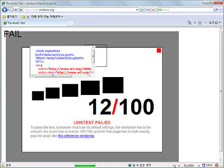Stop loading with the red X icon
Viewport: 224px width, 168px height.
click(x=153, y=10)
